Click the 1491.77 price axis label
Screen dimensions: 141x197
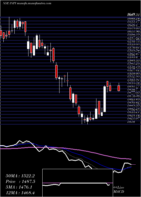pyautogui.click(x=133, y=86)
